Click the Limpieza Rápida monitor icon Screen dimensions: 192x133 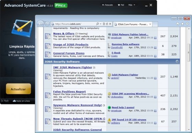[x=22, y=29]
